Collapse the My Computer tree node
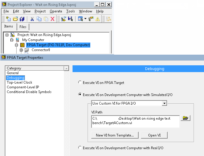The height and width of the screenshot is (156, 204). point(12,40)
